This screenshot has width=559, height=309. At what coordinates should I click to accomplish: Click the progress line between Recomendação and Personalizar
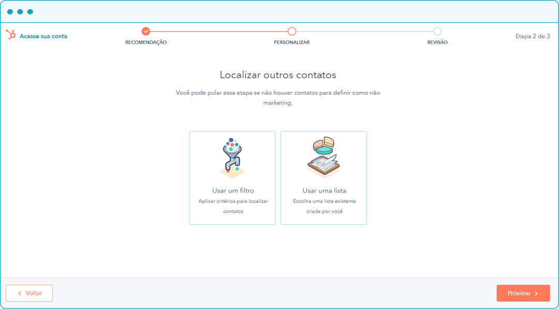click(x=218, y=32)
